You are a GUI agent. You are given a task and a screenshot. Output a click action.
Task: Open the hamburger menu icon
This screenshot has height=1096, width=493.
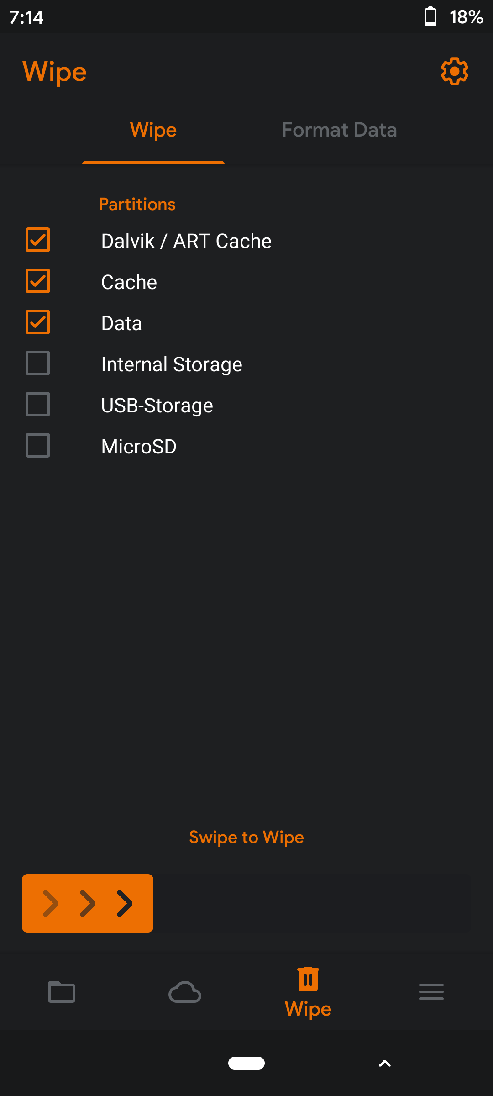(431, 992)
